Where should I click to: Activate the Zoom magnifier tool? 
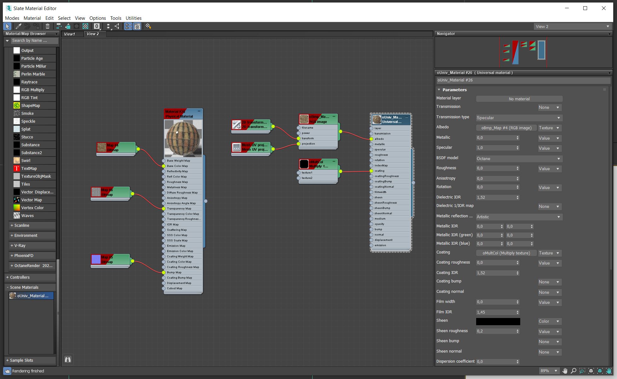point(574,371)
